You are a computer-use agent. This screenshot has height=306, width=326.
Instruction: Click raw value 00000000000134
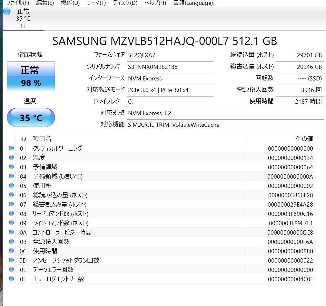click(x=291, y=158)
